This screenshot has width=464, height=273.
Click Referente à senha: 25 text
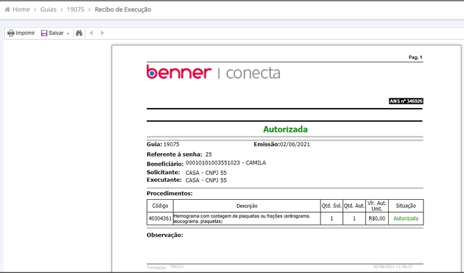(x=179, y=155)
